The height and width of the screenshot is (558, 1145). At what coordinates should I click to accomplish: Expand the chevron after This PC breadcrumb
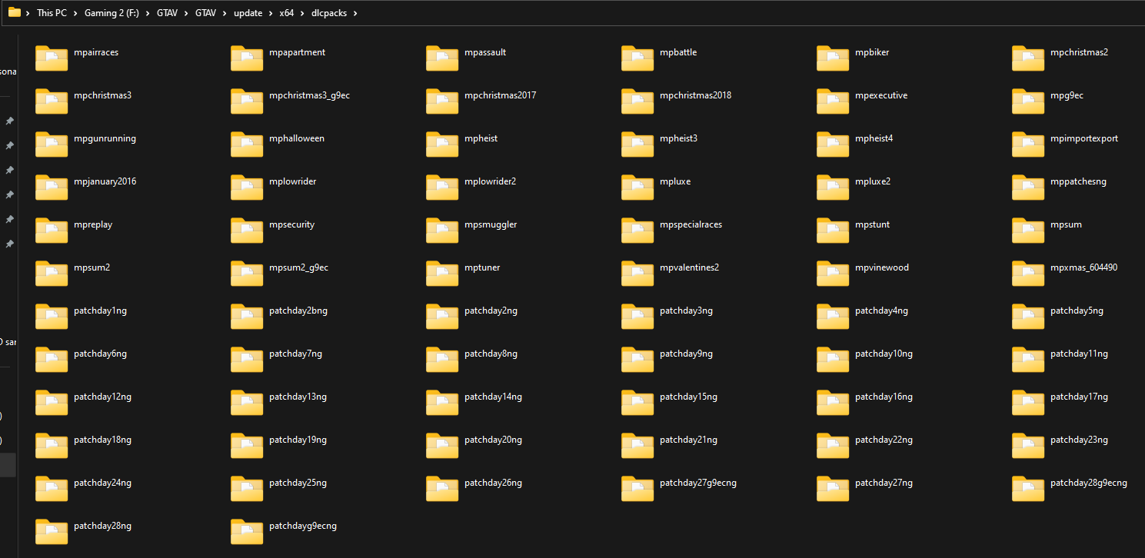coord(75,13)
